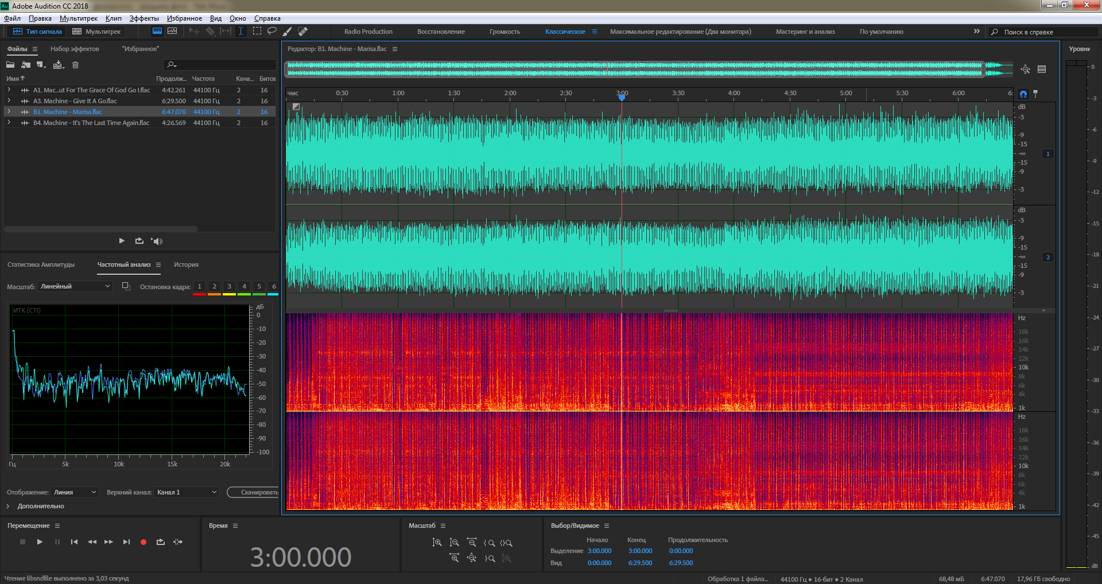Switch to История tab
Image resolution: width=1102 pixels, height=584 pixels.
click(186, 264)
